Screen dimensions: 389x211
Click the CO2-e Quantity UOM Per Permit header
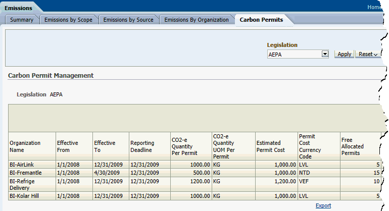coord(234,146)
